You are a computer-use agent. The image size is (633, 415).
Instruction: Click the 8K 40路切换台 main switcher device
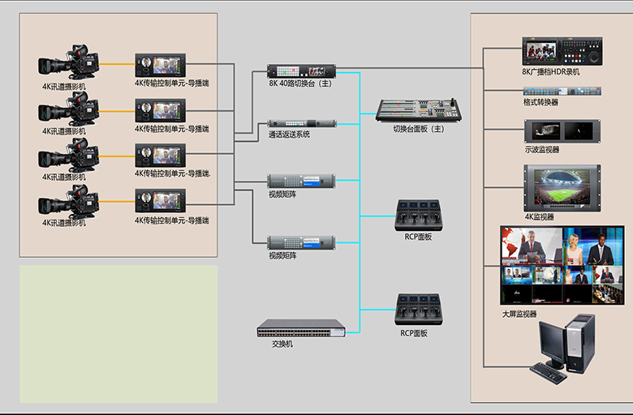point(302,71)
